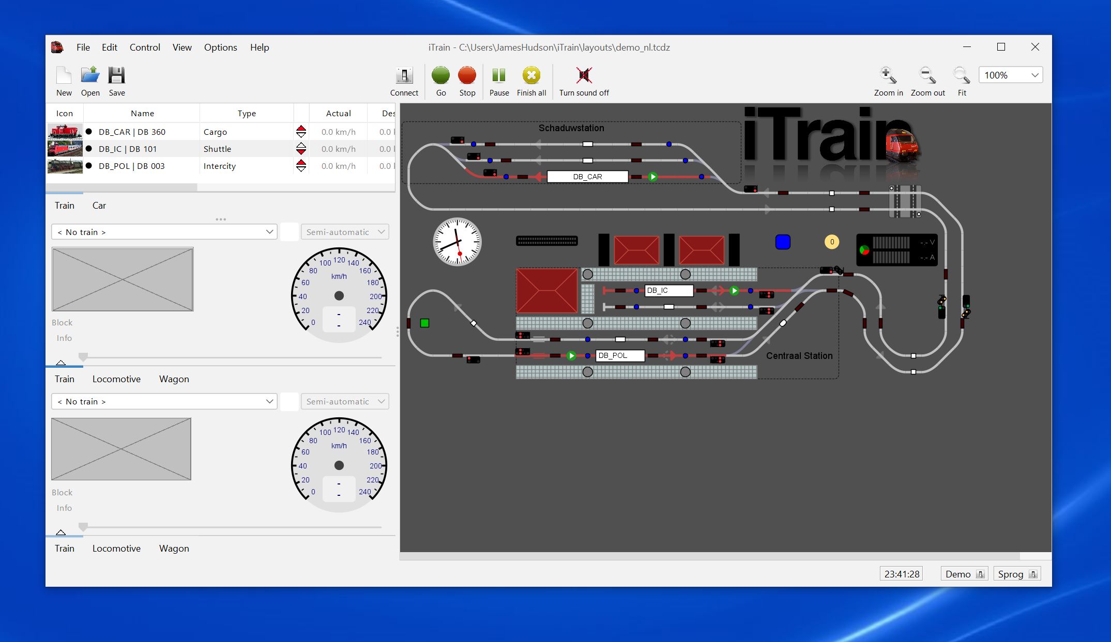
Task: Open lower '< No train >' dropdown
Action: [164, 401]
